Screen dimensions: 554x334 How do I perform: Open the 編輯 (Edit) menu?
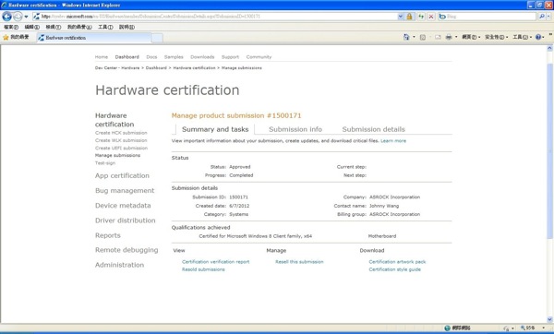31,27
